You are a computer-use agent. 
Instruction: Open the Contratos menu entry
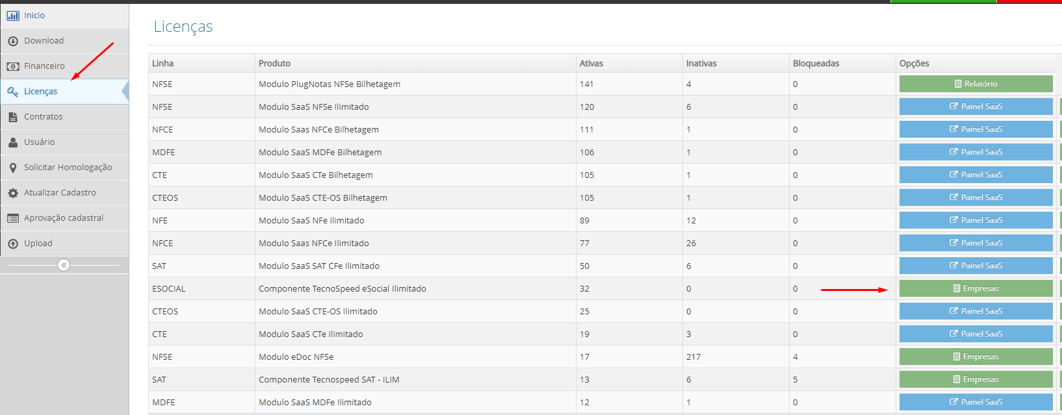(43, 117)
